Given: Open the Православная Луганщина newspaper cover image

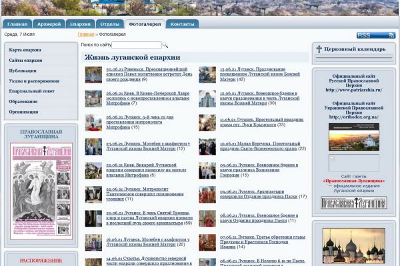Looking at the screenshot, I should coord(41,191).
